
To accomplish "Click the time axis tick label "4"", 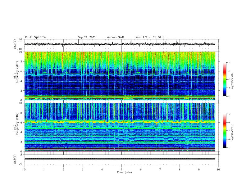I will point(102,170).
